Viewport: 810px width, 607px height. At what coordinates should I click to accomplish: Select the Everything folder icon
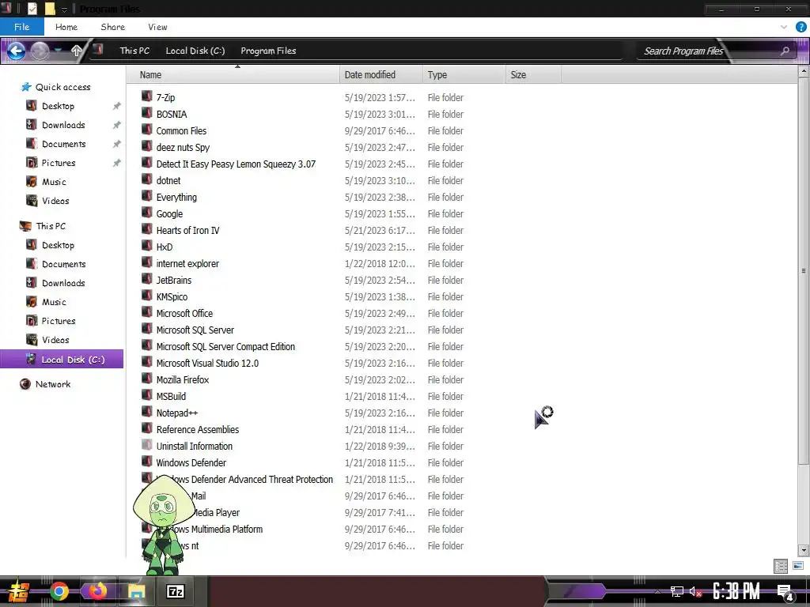tap(146, 196)
